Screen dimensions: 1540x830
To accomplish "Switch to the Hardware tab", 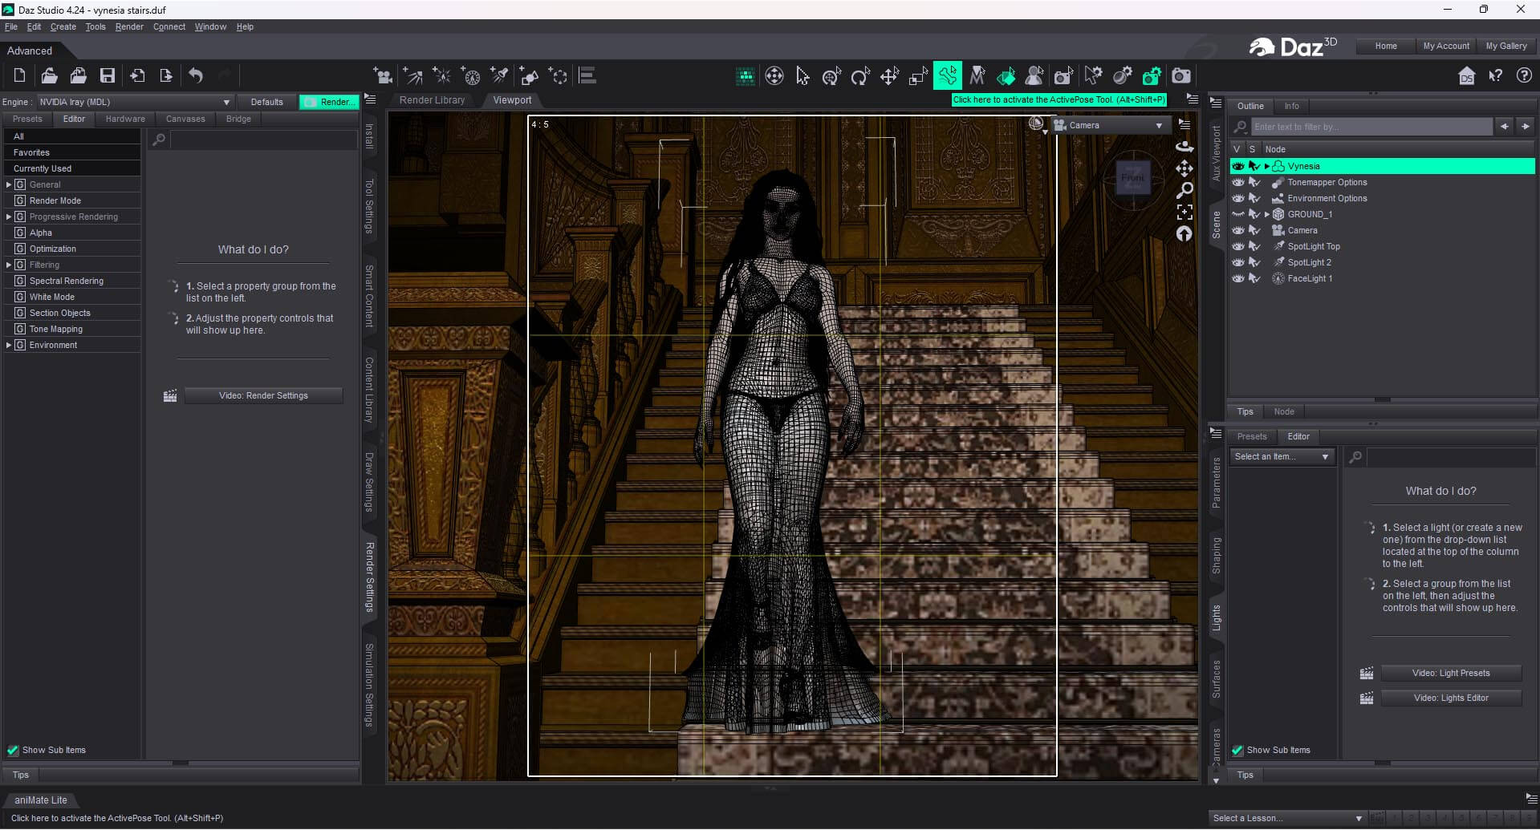I will 125,119.
